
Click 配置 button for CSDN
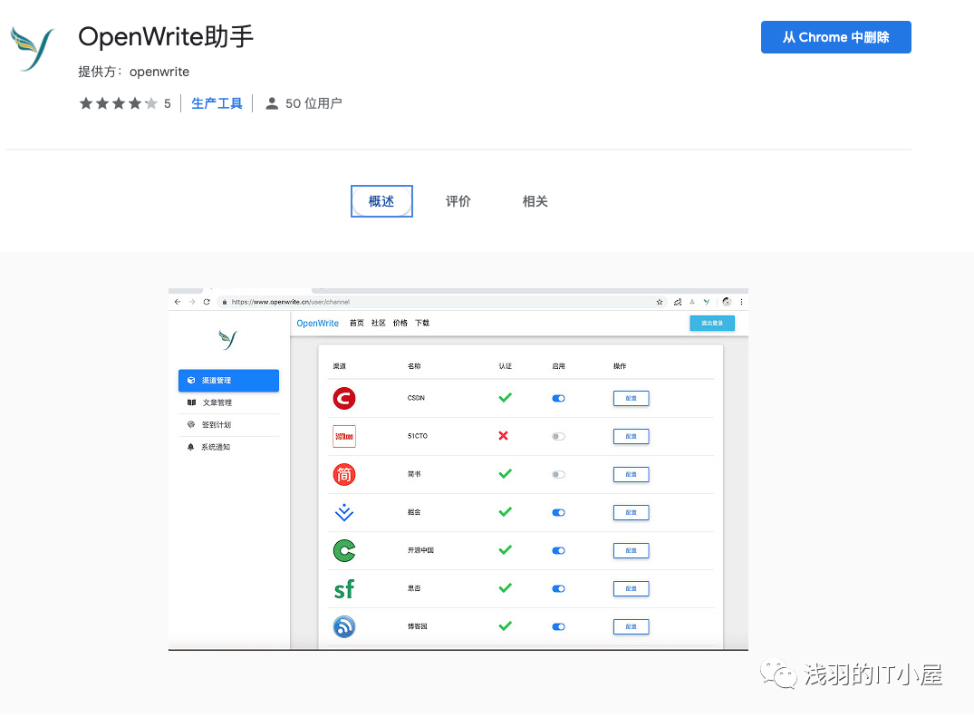(x=632, y=398)
